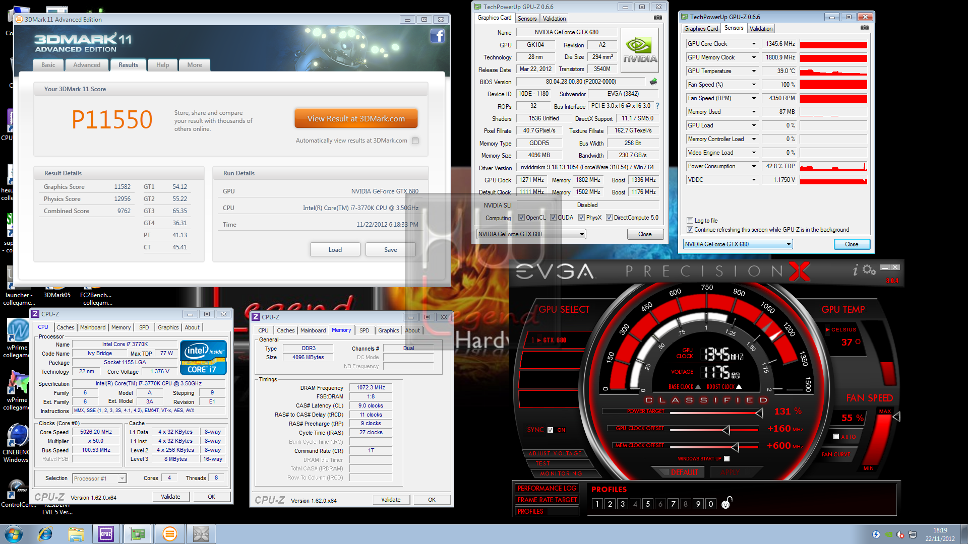
Task: Click the profile unlock padlock icon
Action: pyautogui.click(x=727, y=503)
